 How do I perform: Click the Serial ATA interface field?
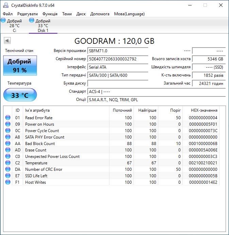pos(118,67)
